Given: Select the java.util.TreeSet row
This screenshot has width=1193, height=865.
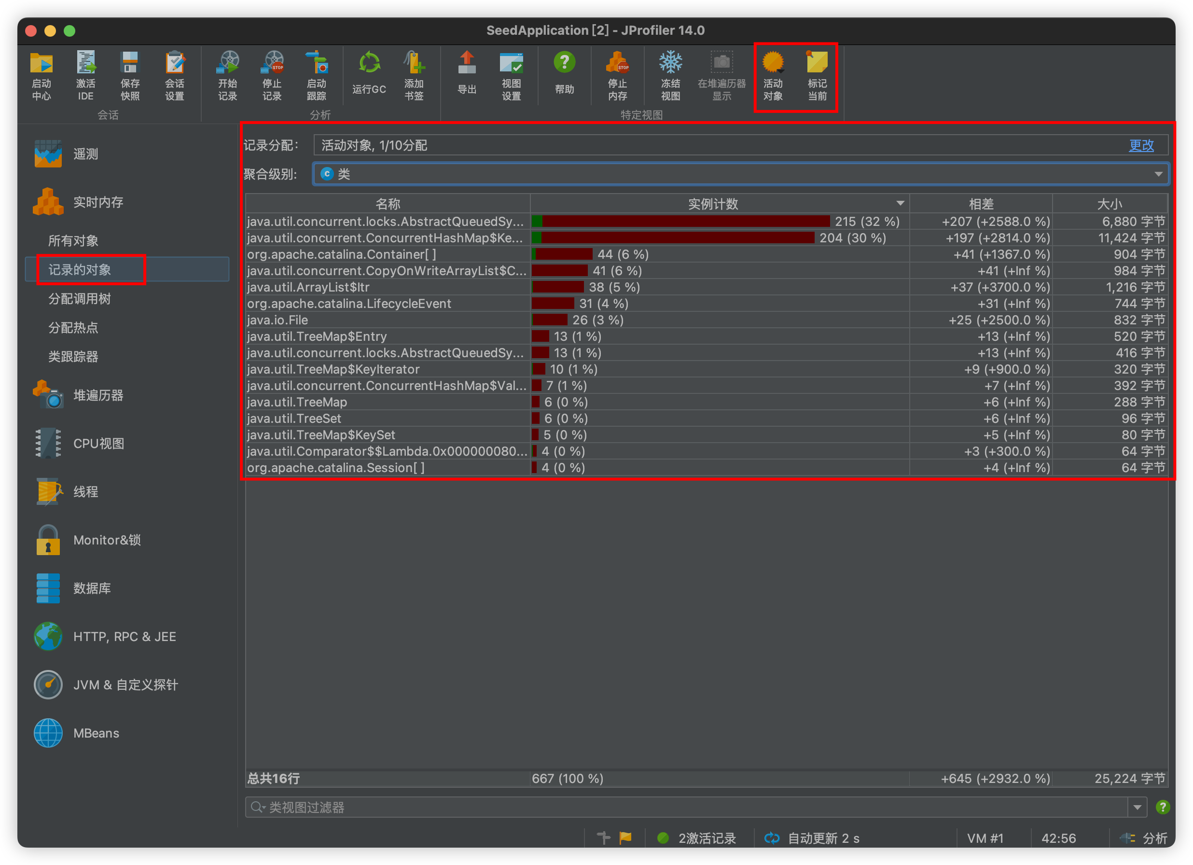Looking at the screenshot, I should click(x=707, y=419).
